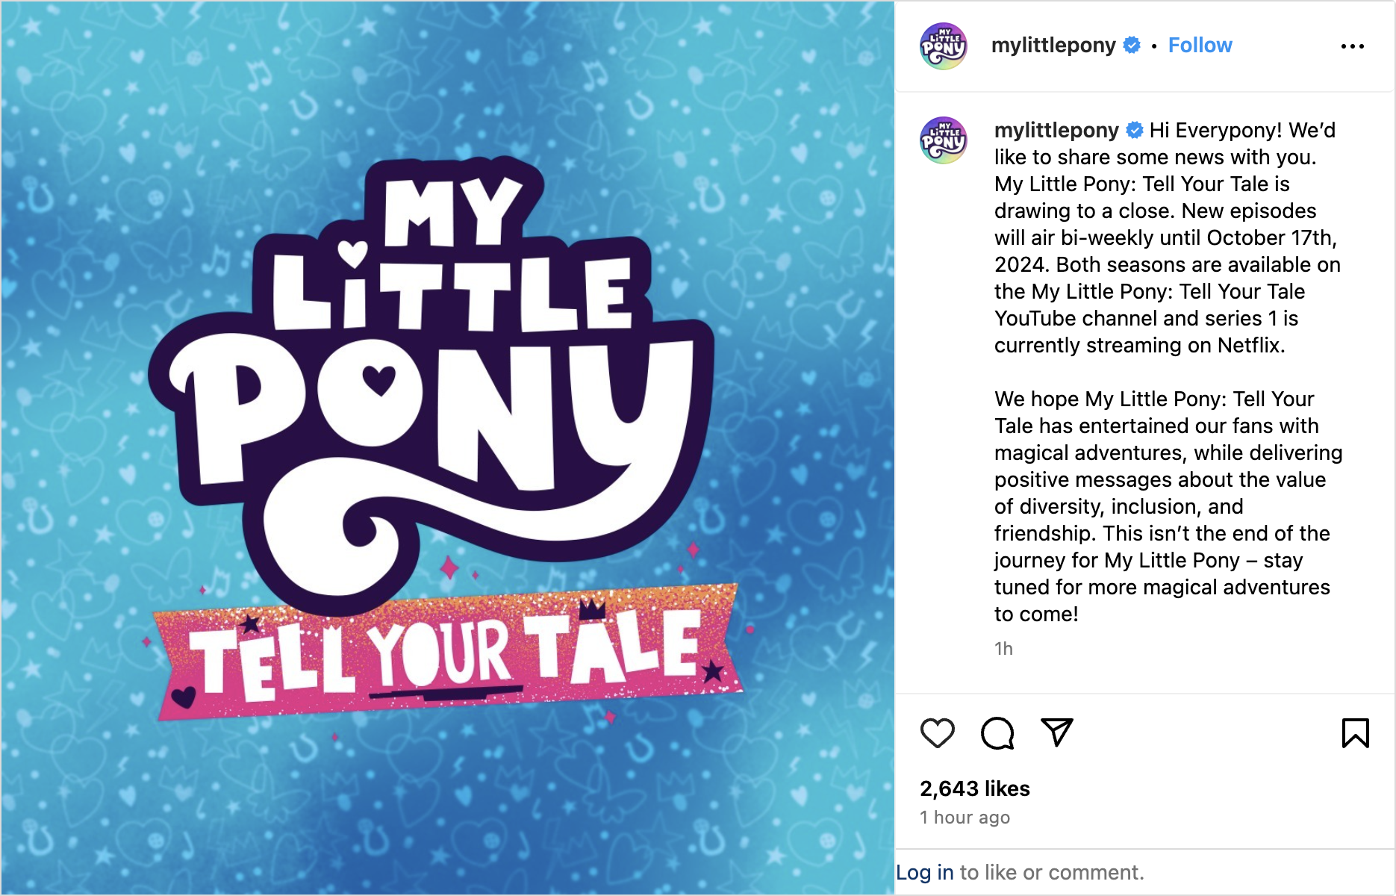Screen dimensions: 1396x896
Task: Open mylittlepony username in the post header
Action: tap(1053, 46)
